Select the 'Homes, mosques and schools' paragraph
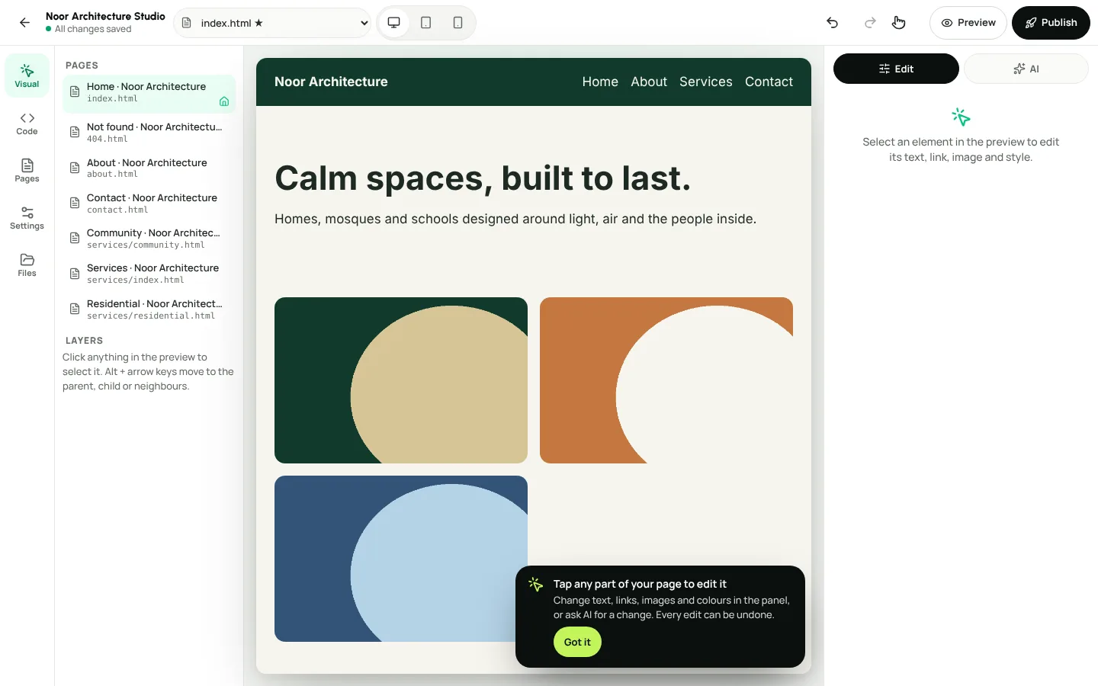This screenshot has height=686, width=1098. coord(515,219)
